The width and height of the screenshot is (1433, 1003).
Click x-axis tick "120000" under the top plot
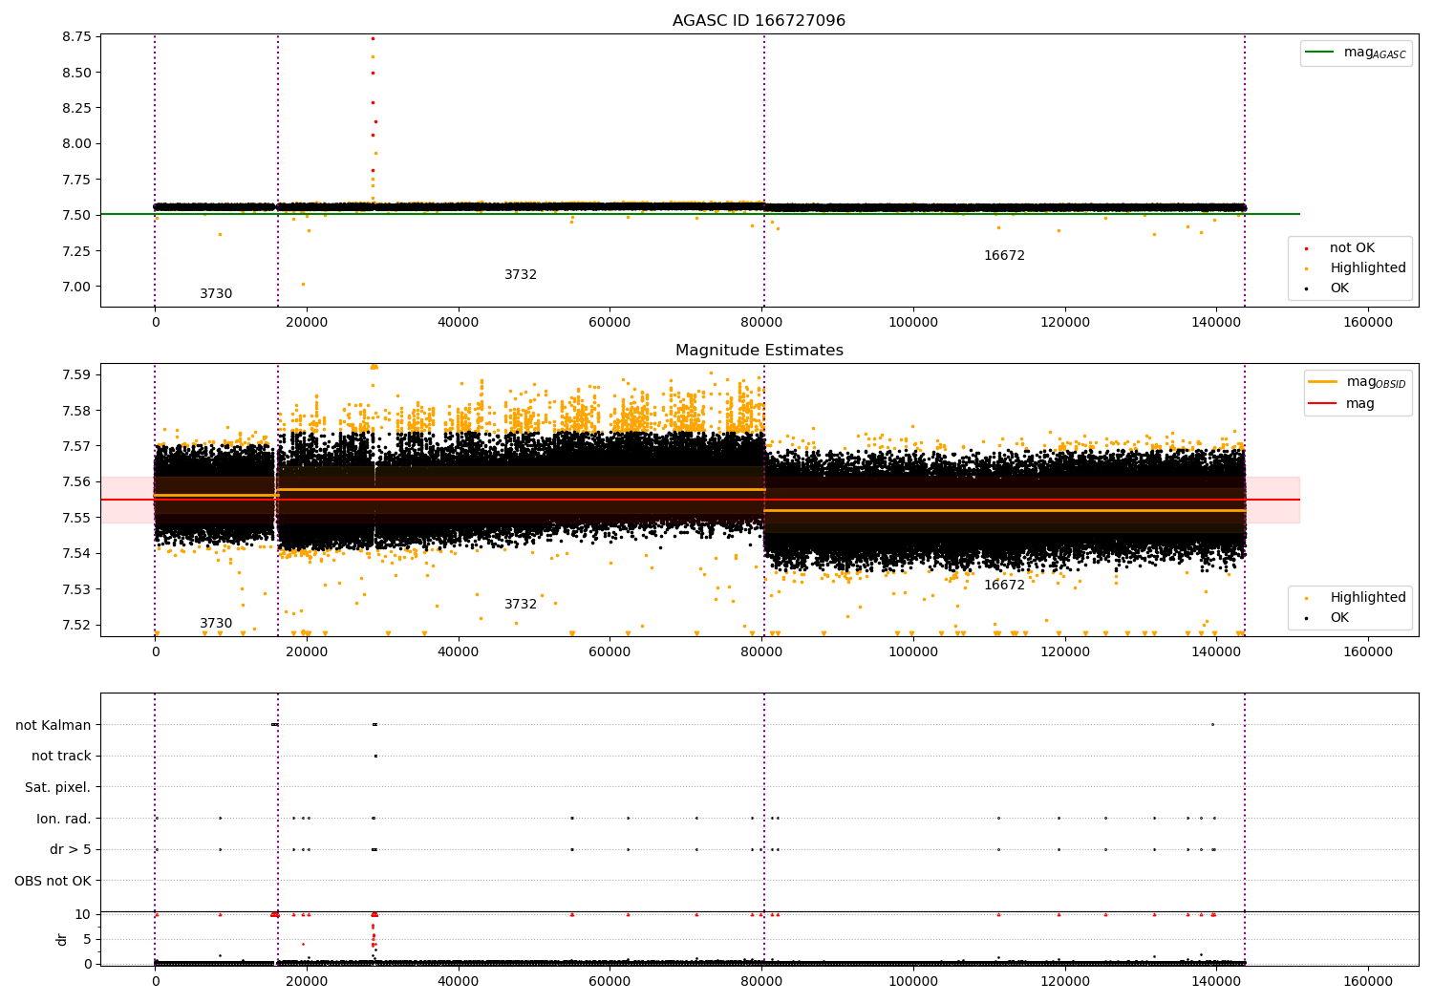pyautogui.click(x=1065, y=323)
